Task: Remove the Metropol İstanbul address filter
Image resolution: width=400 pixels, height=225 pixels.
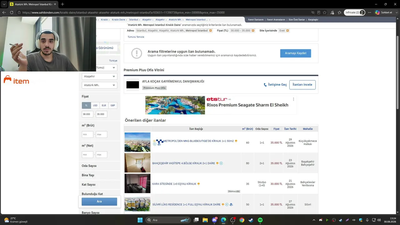Action: point(211,31)
